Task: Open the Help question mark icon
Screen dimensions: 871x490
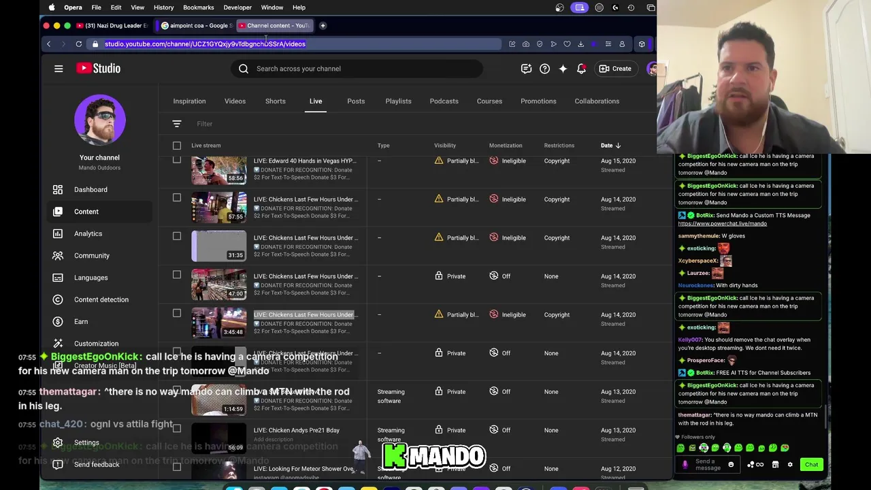Action: pyautogui.click(x=544, y=69)
